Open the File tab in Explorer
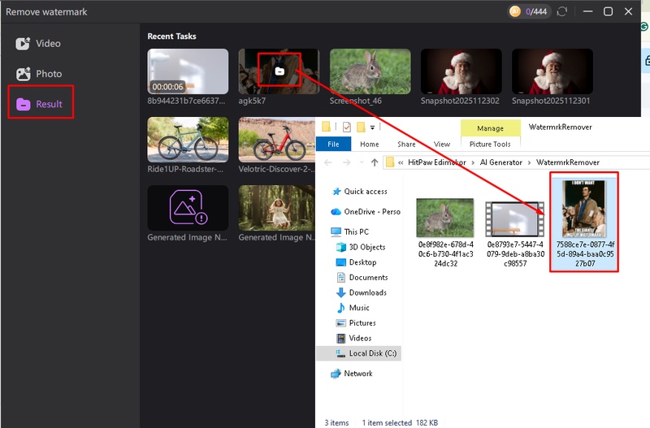Screen dimensions: 650x428 [x=333, y=145]
